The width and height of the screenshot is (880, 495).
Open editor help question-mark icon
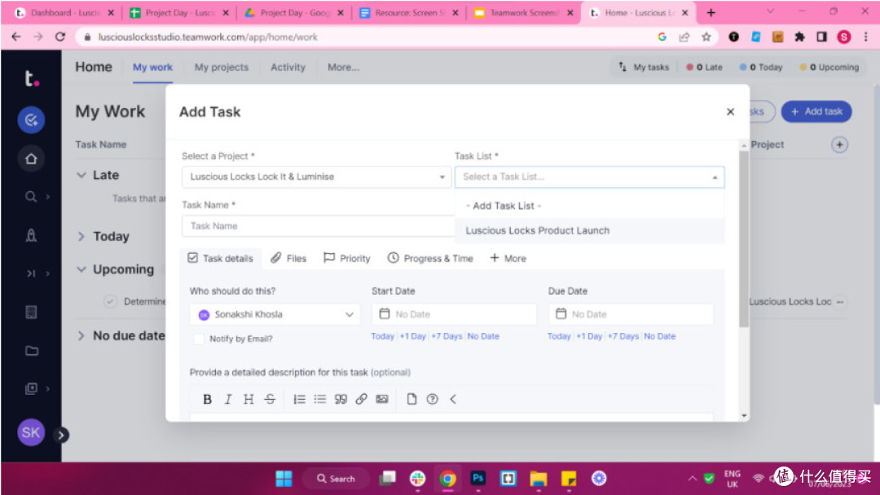432,399
